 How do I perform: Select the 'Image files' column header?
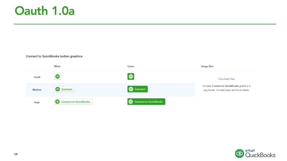pos(207,67)
